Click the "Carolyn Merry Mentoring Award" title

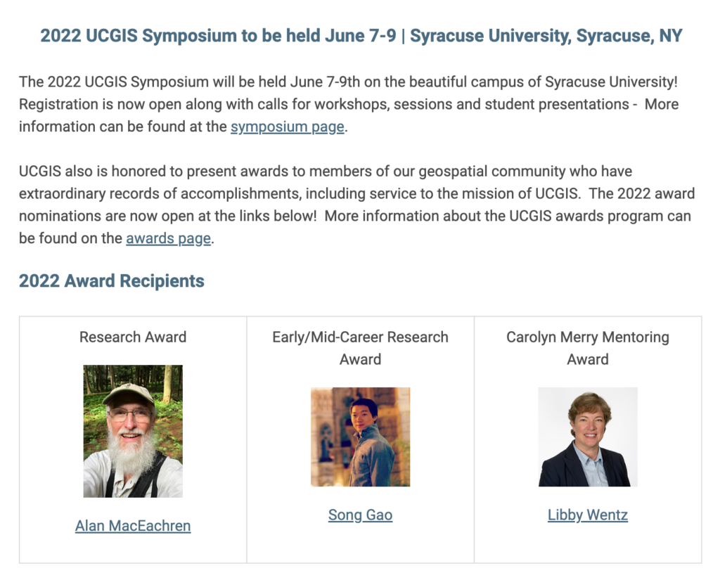pos(587,348)
